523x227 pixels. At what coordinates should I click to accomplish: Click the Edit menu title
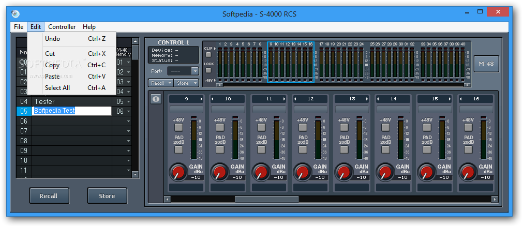35,27
